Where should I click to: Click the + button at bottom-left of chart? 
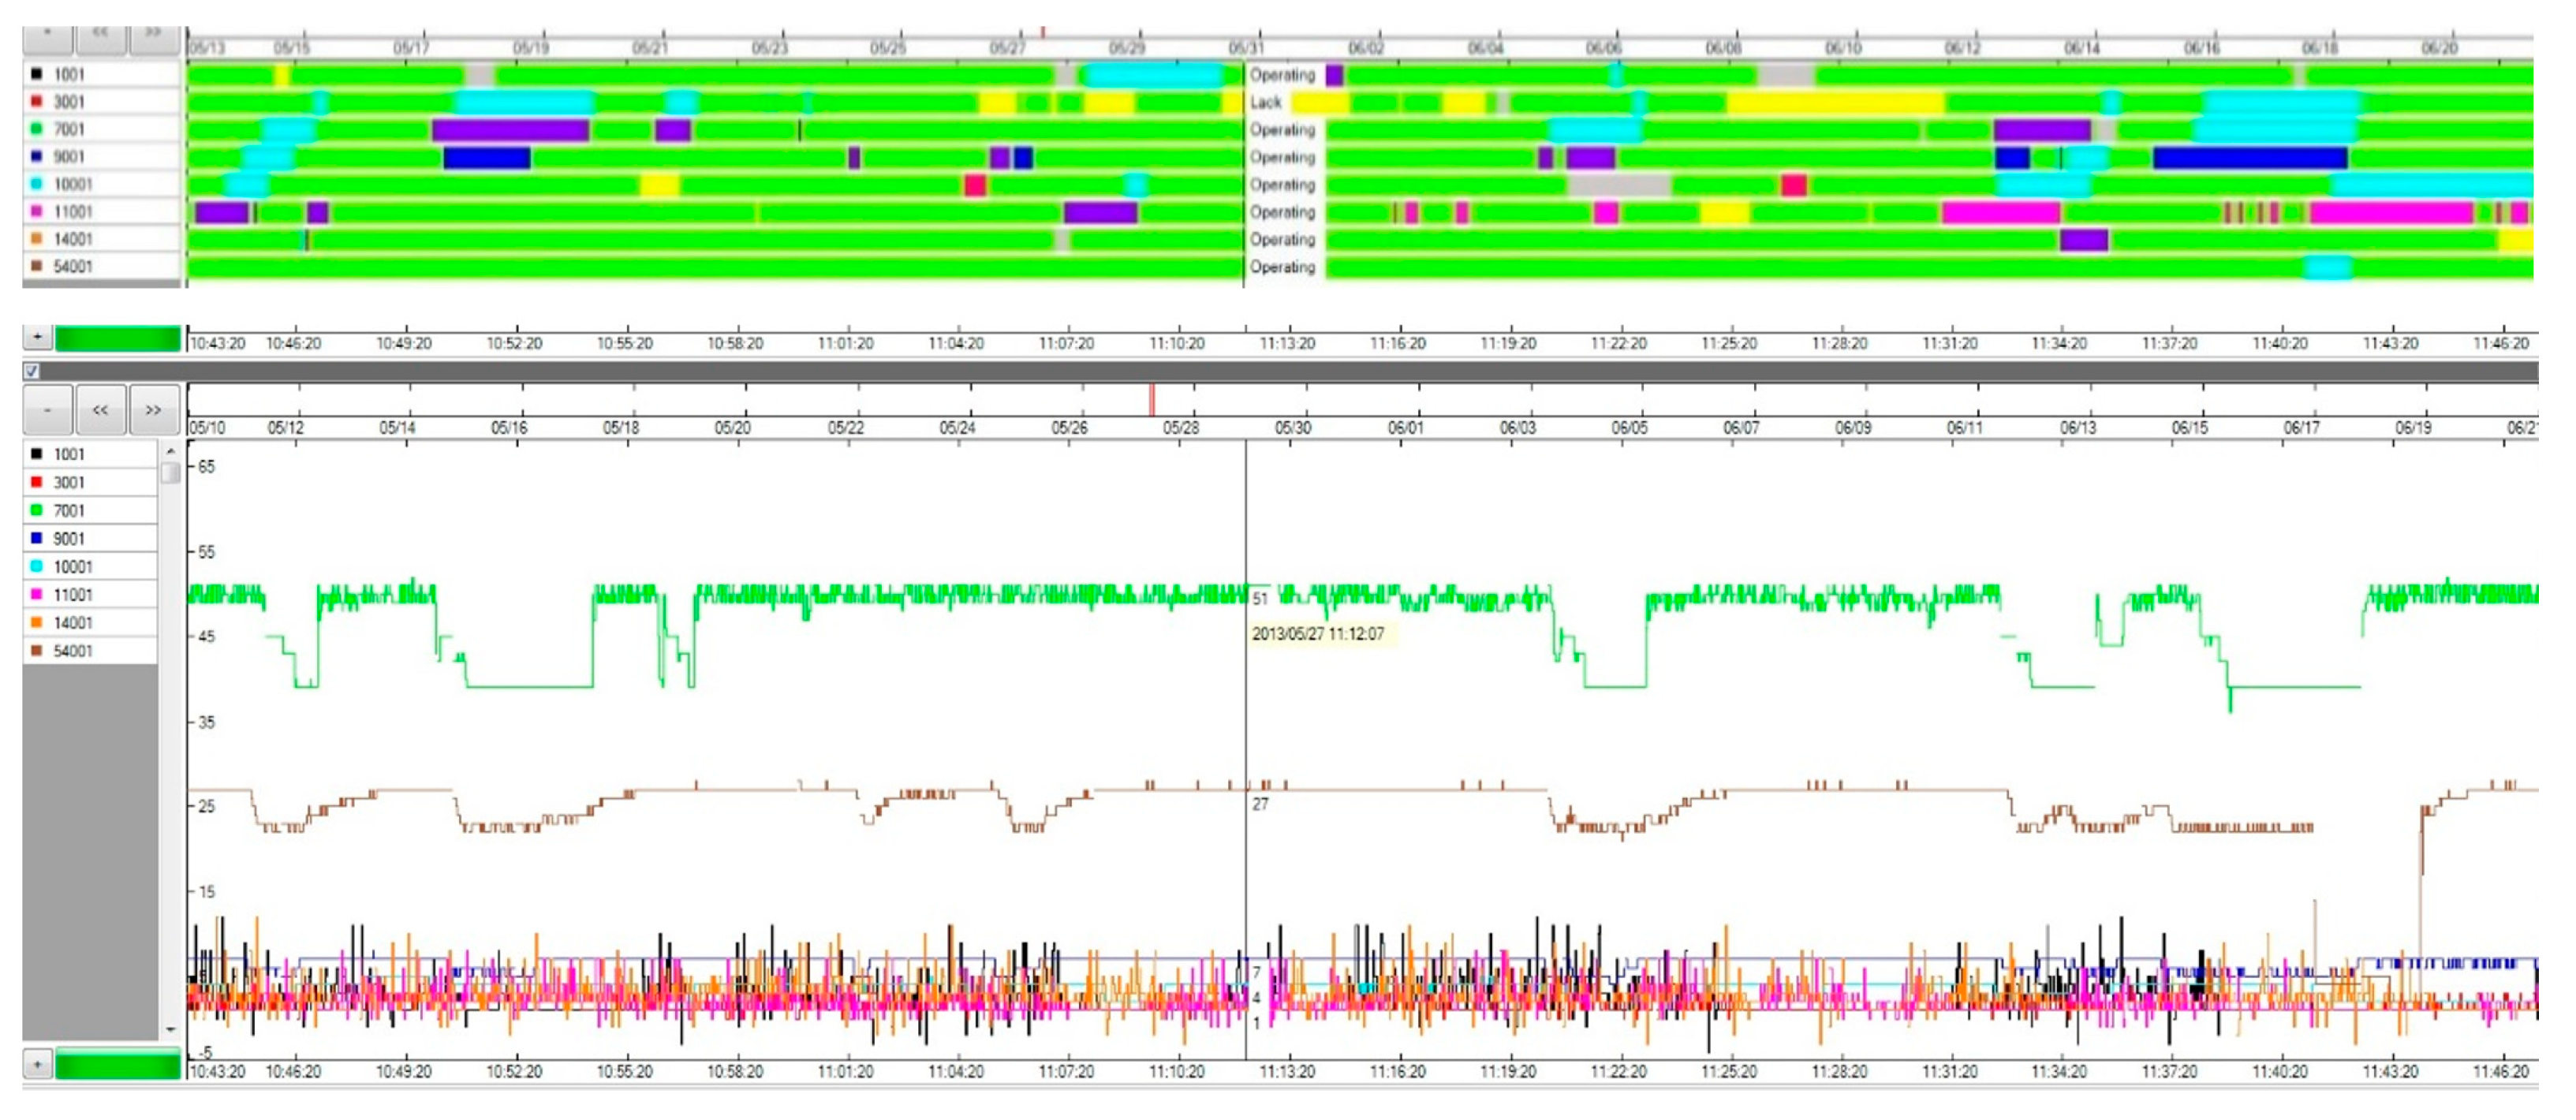37,1064
